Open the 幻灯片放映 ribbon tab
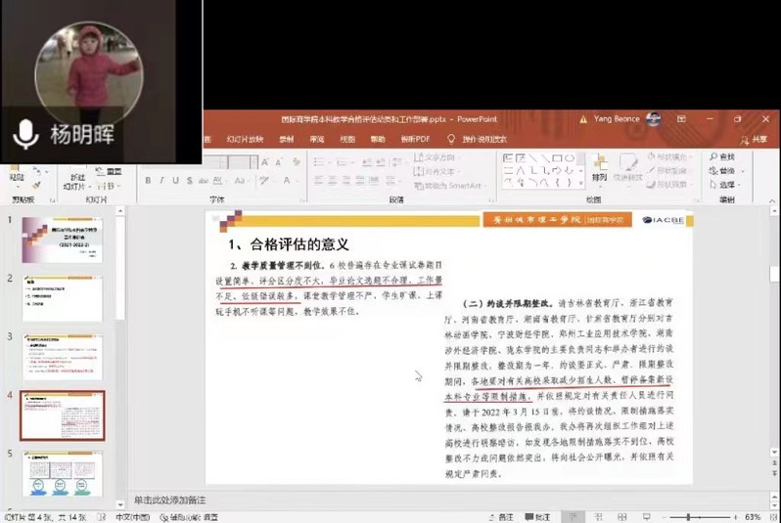This screenshot has width=781, height=523. [x=242, y=140]
